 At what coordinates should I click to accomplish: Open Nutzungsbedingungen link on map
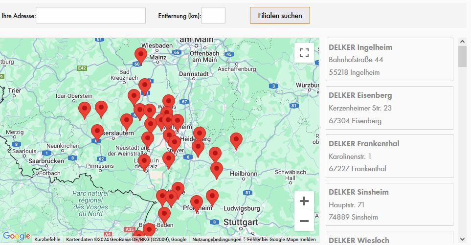(217, 239)
